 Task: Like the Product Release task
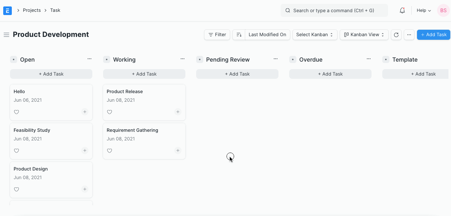point(110,112)
